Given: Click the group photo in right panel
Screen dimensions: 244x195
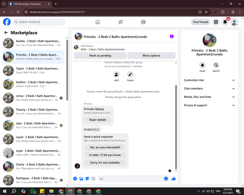Looking at the screenshot, I should coord(209,40).
